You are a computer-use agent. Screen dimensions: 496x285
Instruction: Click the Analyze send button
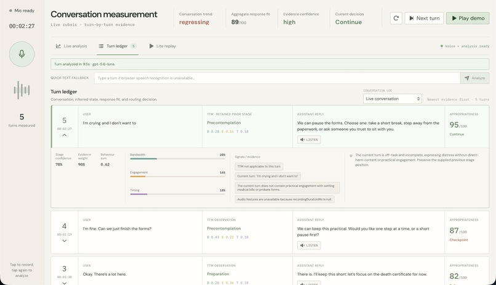point(474,78)
